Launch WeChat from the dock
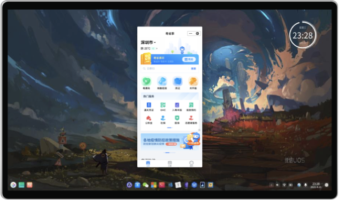 (x=145, y=185)
